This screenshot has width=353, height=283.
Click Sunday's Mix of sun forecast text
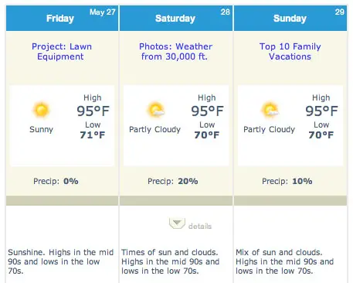(x=284, y=261)
